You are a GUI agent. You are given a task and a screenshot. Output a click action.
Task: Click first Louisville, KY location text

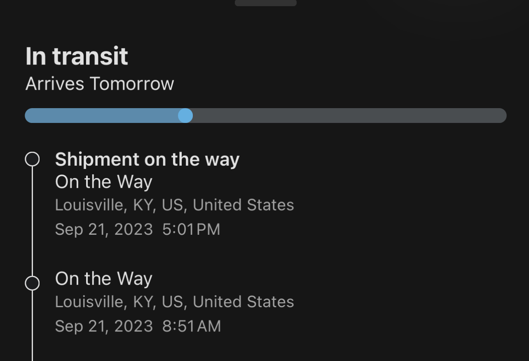click(175, 205)
